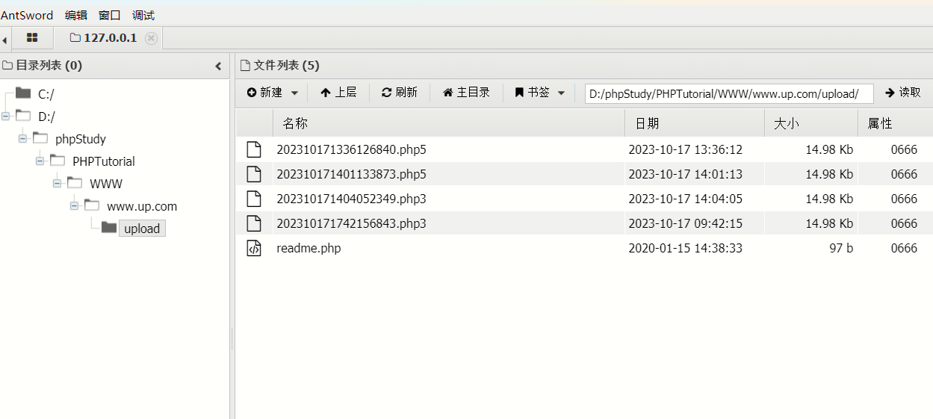The height and width of the screenshot is (419, 933).
Task: Collapse the WWW tree node
Action: 58,184
